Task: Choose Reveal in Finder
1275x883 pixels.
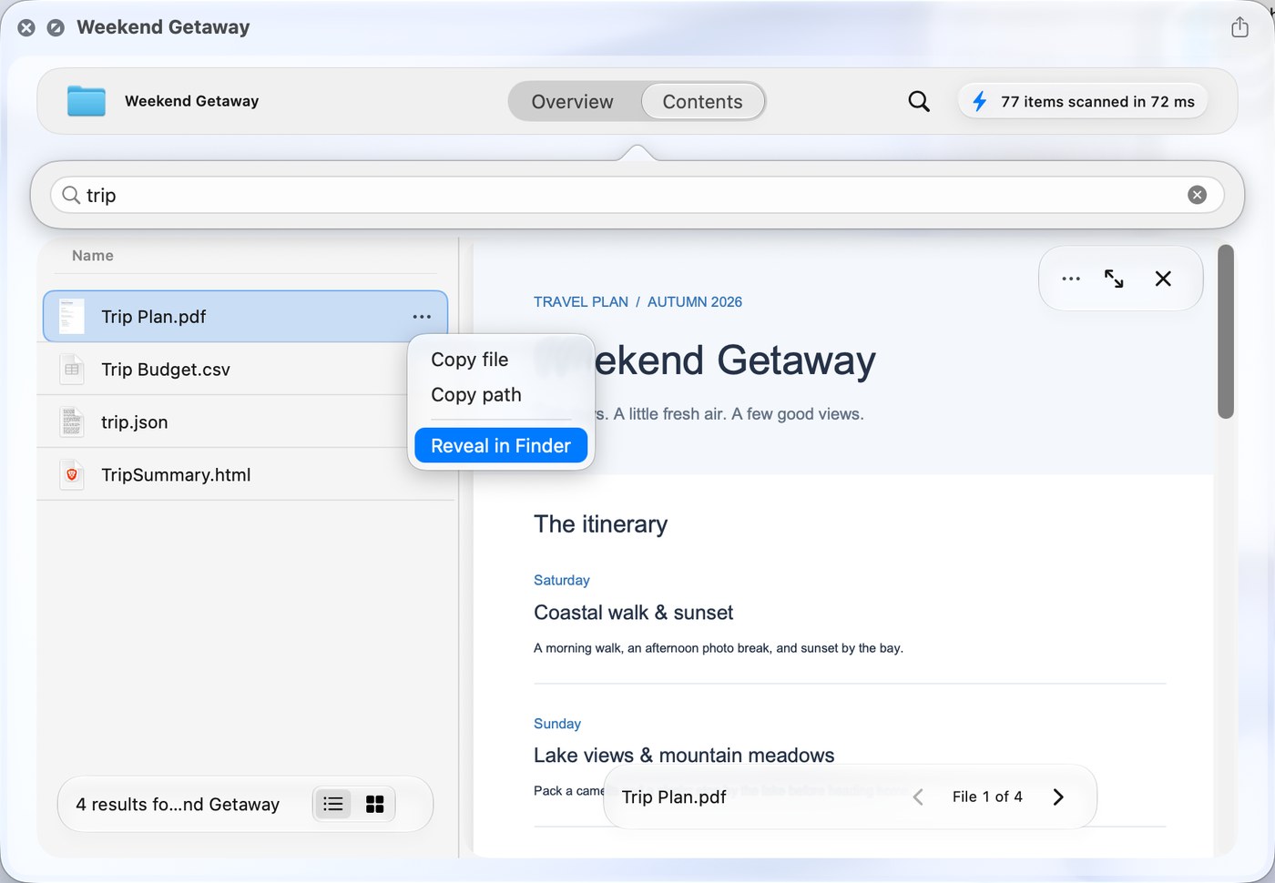Action: 501,446
